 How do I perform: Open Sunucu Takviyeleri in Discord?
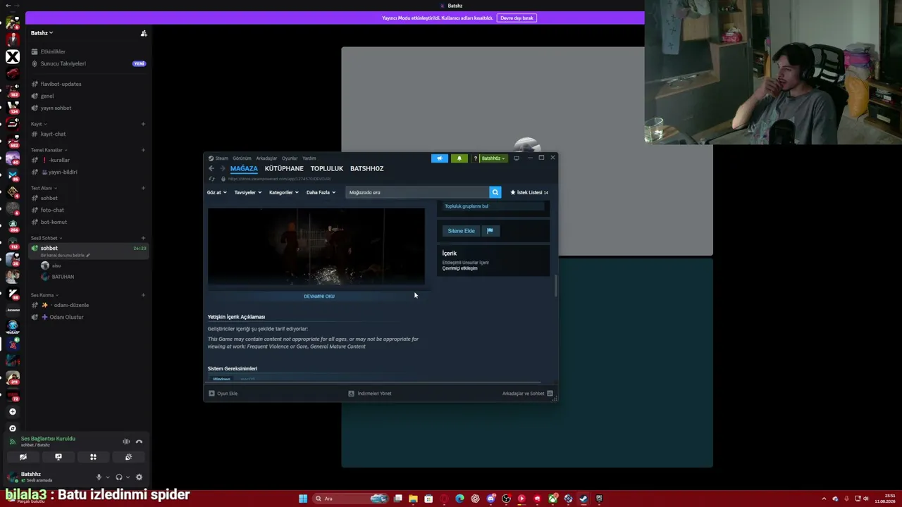[87, 63]
